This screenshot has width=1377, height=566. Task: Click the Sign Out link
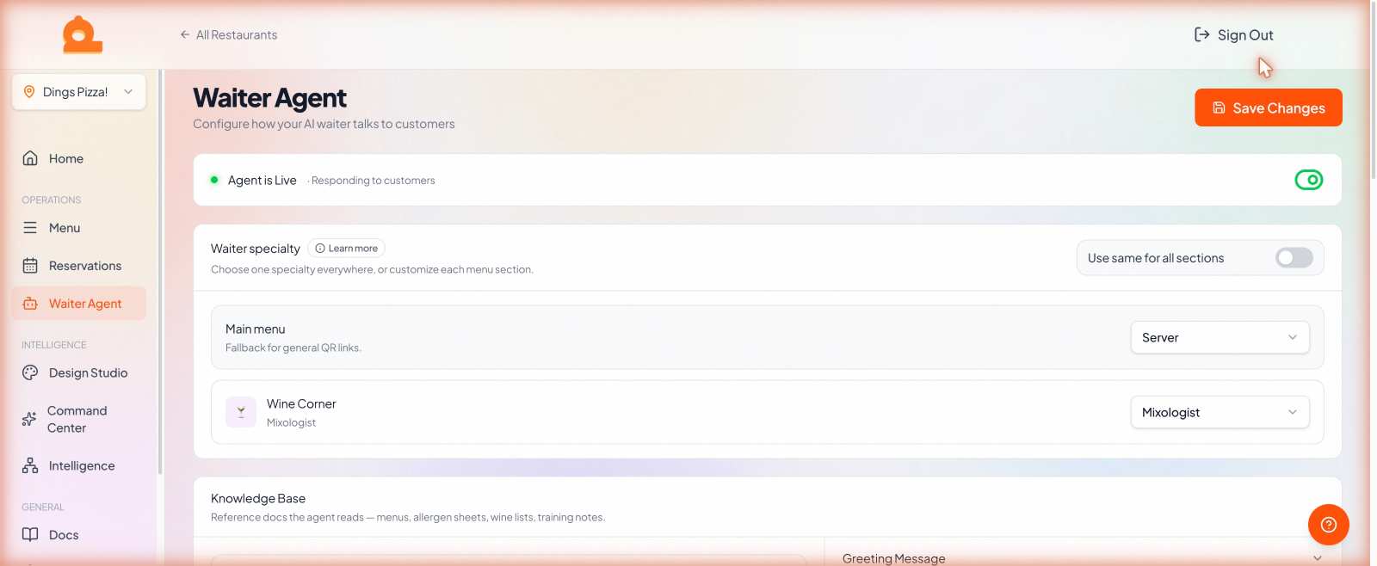(x=1233, y=34)
